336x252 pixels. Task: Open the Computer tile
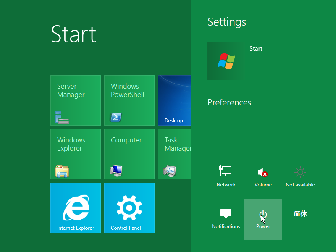(129, 154)
